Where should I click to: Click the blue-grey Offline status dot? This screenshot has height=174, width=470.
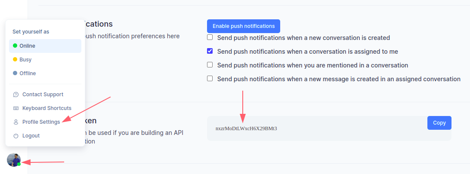(x=15, y=73)
